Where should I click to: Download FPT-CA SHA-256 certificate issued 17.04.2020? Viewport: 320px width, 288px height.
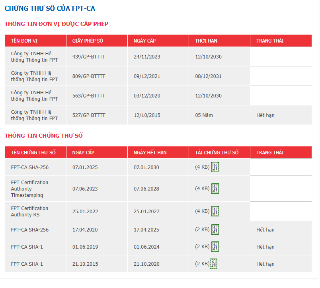pyautogui.click(x=215, y=230)
